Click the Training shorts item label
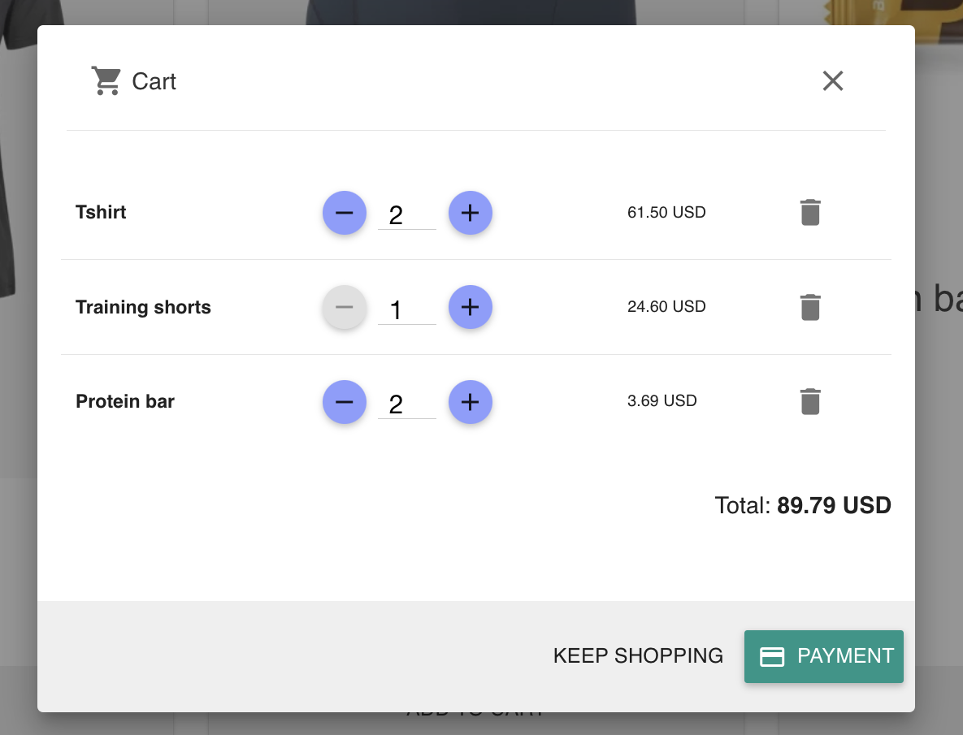Screen dimensions: 963x735 click(x=143, y=307)
